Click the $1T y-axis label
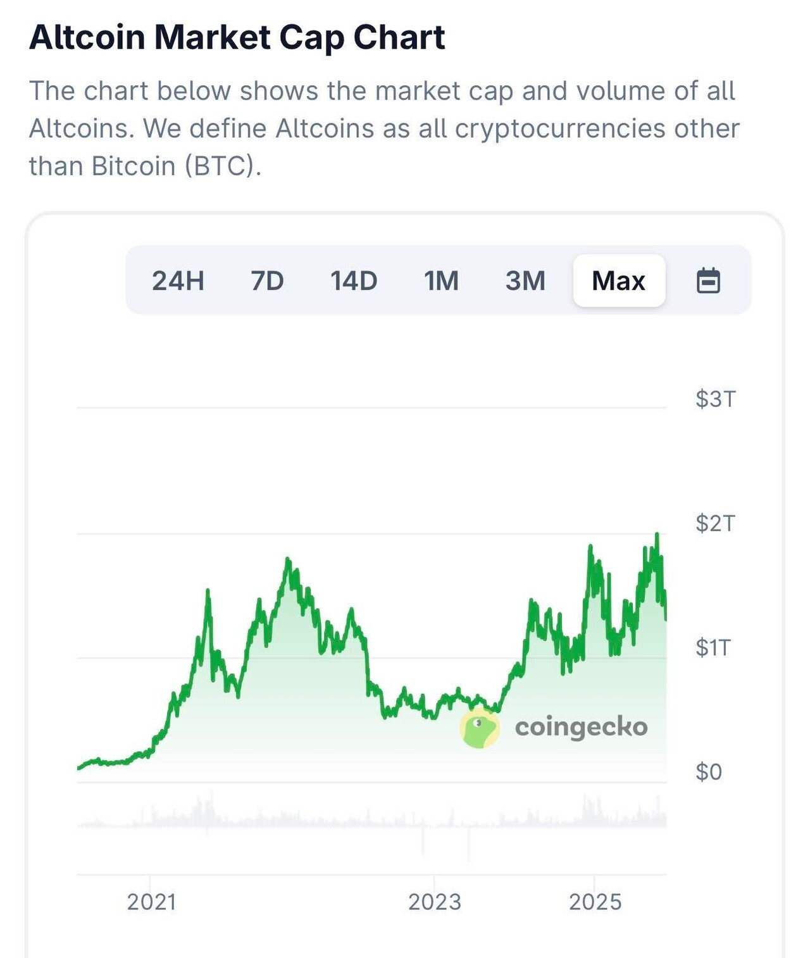Image resolution: width=810 pixels, height=958 pixels. (x=713, y=647)
